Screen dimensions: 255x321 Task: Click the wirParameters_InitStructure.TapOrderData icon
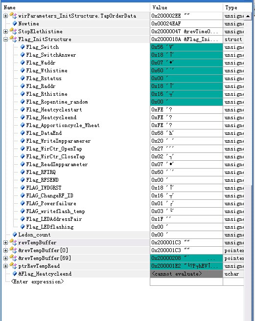point(13,16)
